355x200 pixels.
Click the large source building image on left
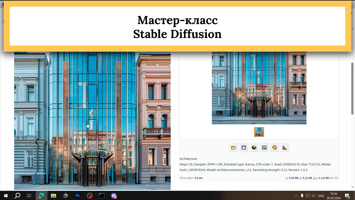pyautogui.click(x=92, y=121)
